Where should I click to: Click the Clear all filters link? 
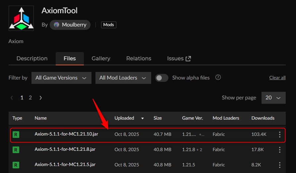(277, 78)
